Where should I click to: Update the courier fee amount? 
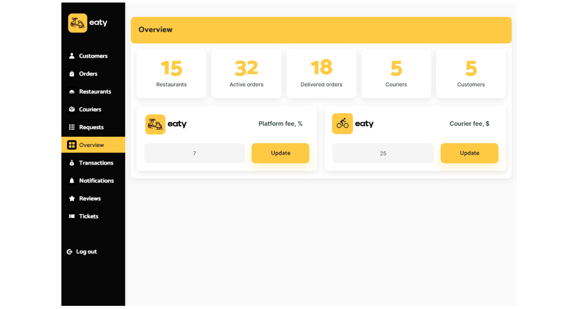[470, 153]
